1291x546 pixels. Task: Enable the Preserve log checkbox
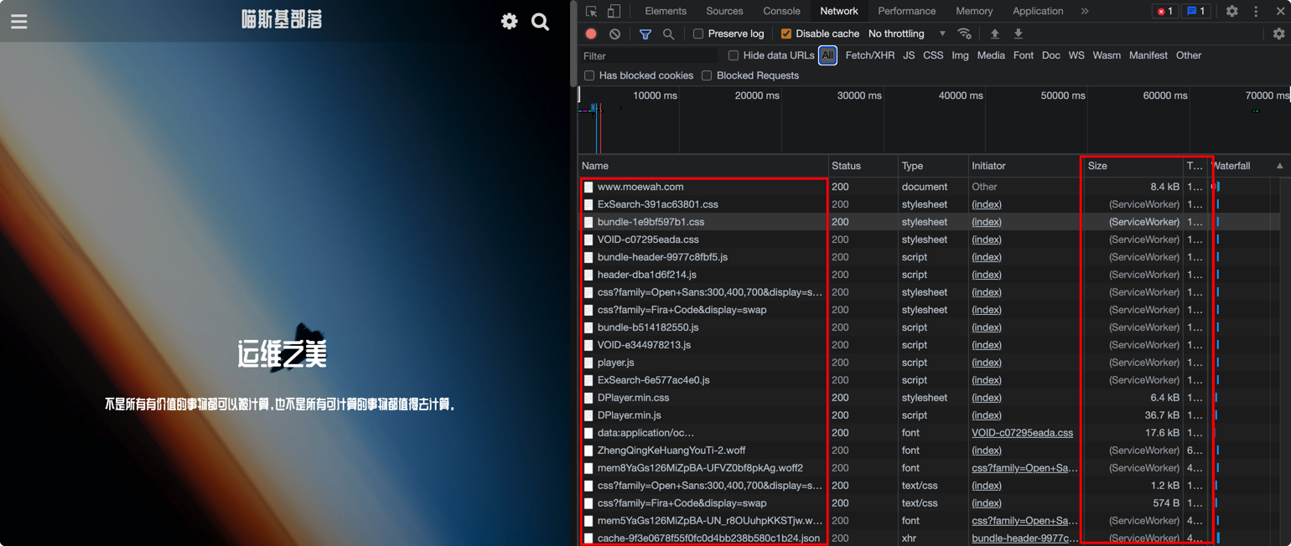point(698,33)
